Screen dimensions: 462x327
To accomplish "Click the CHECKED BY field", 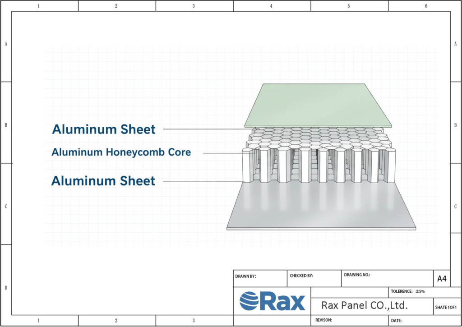I will pos(313,278).
